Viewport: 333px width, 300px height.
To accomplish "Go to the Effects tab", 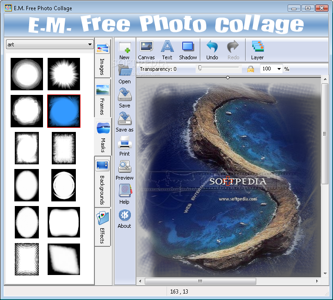I will coord(103,227).
